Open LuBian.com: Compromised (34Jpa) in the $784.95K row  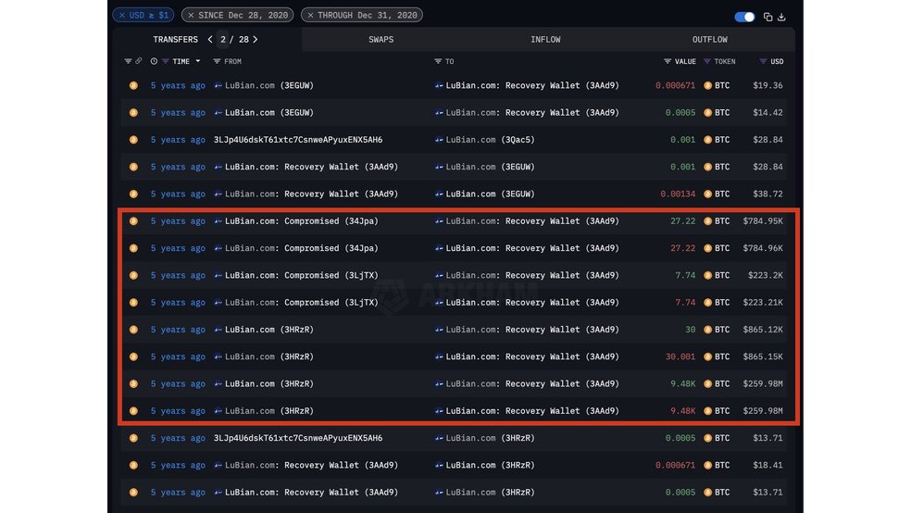302,221
